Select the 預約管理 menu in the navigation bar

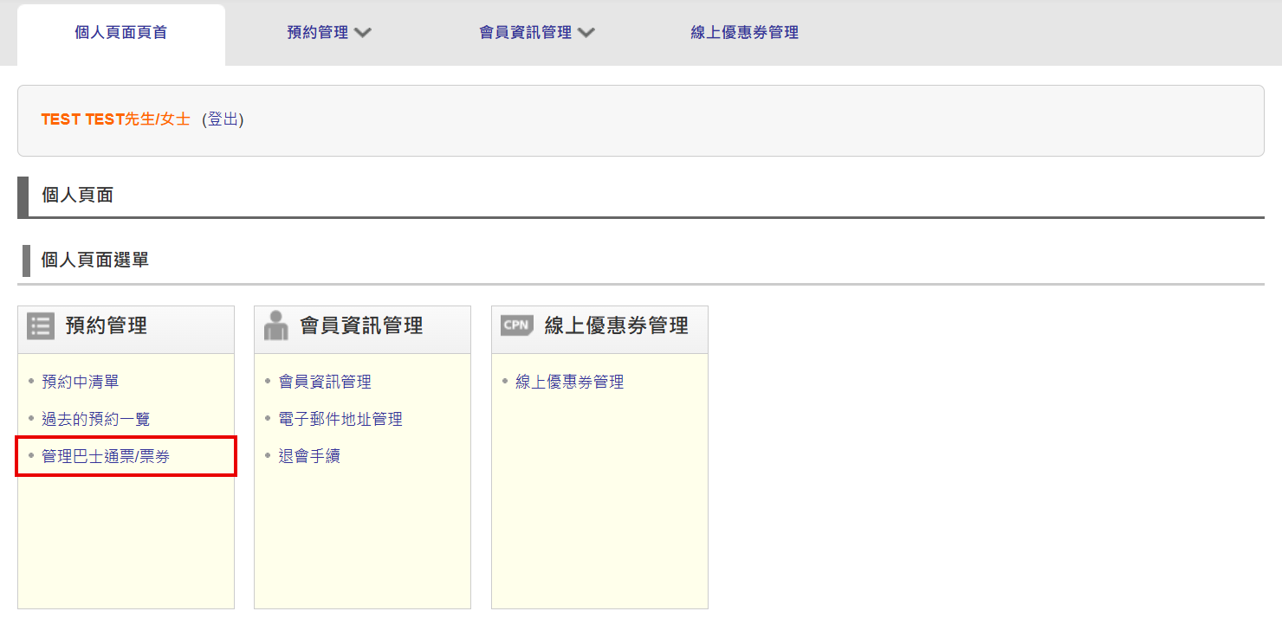(319, 32)
